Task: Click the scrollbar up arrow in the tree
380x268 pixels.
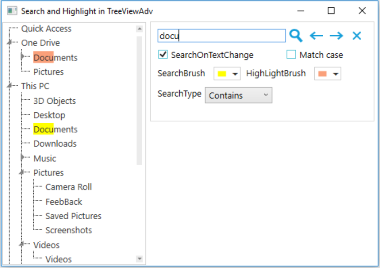Action: (140, 28)
